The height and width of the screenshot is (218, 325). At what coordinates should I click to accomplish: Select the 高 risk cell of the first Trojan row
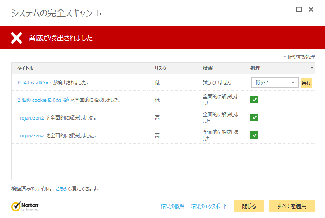(x=157, y=118)
